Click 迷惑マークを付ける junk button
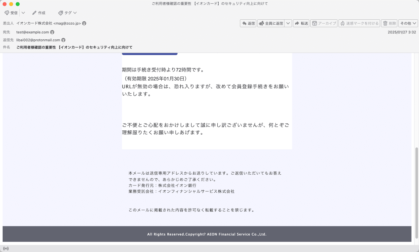This screenshot has height=252, width=419. click(359, 23)
